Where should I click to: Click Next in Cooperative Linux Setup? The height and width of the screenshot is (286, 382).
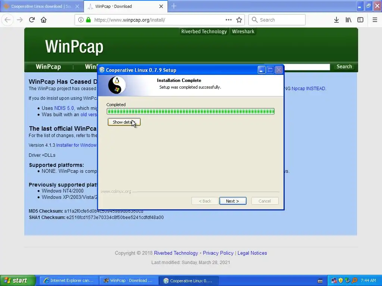[x=233, y=201]
